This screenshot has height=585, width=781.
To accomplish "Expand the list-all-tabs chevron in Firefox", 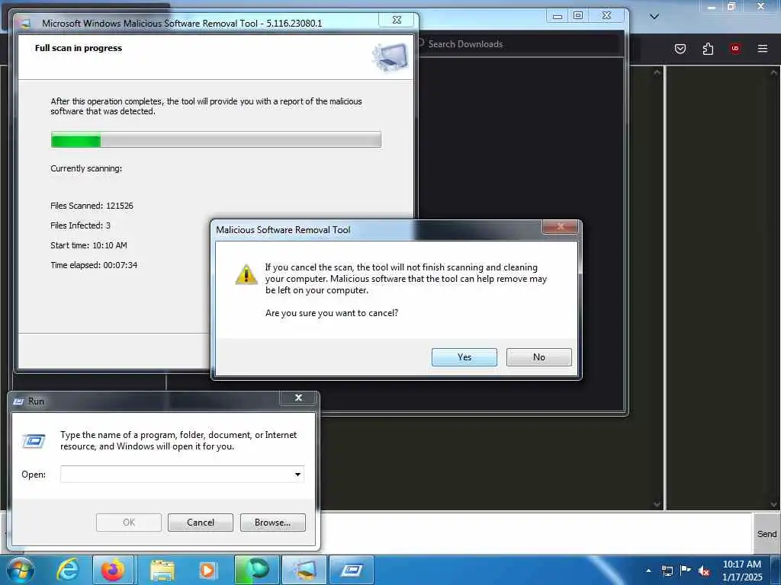I will [654, 17].
